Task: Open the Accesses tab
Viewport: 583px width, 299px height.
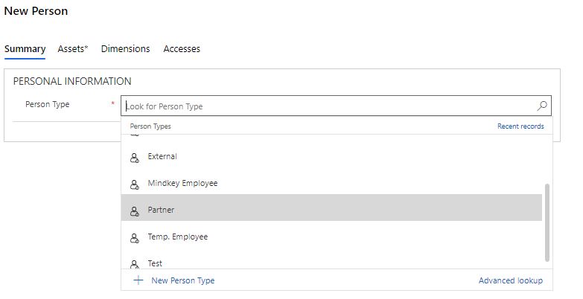Action: pos(182,49)
